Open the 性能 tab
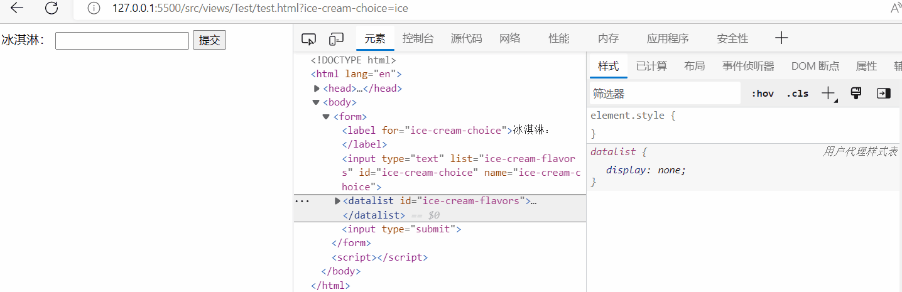 point(559,38)
